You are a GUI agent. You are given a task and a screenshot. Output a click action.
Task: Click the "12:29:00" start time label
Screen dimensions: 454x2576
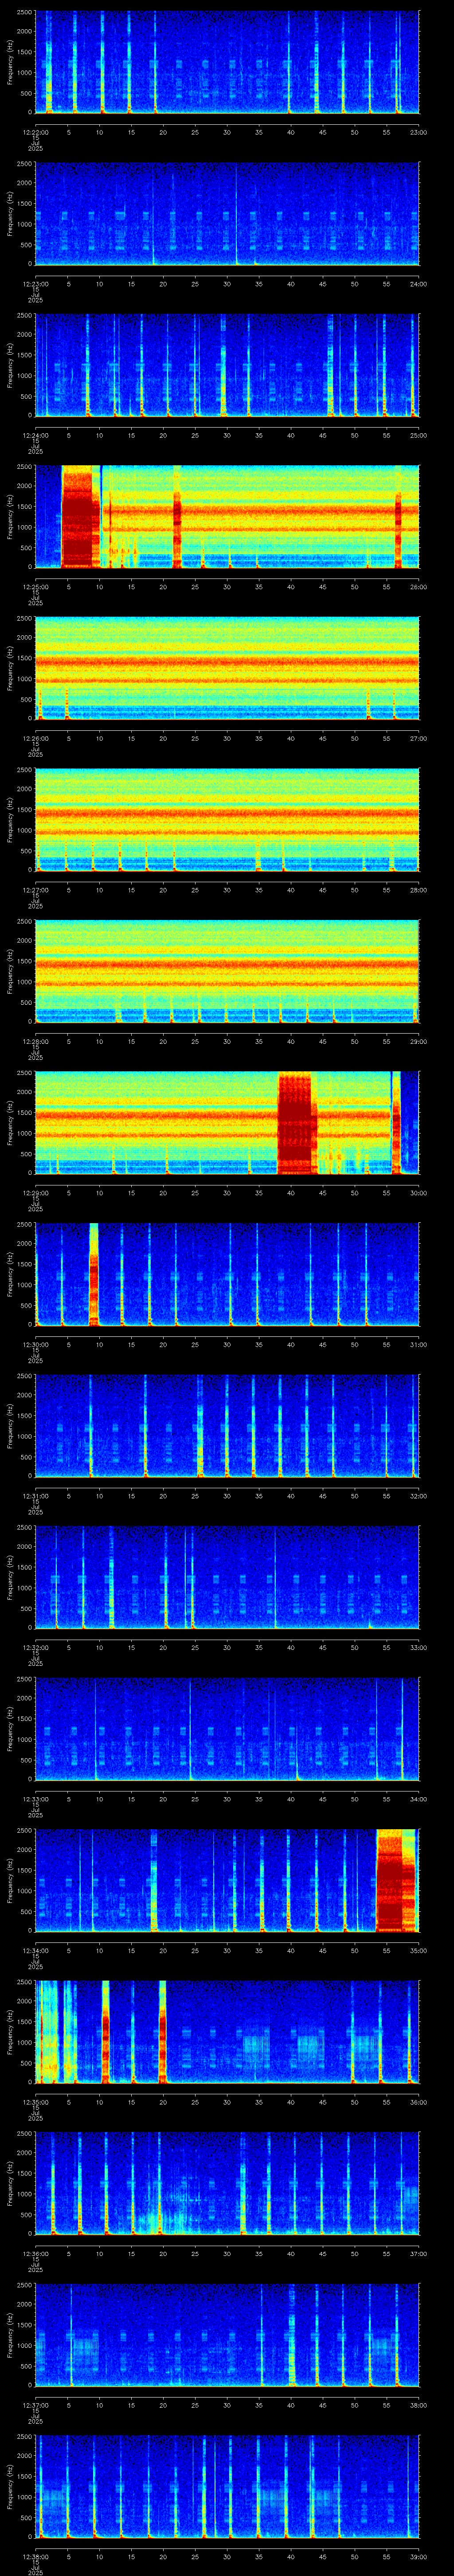coord(35,1192)
